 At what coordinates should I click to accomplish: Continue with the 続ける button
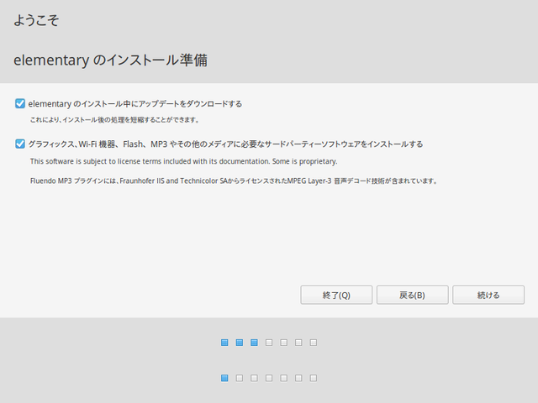488,295
